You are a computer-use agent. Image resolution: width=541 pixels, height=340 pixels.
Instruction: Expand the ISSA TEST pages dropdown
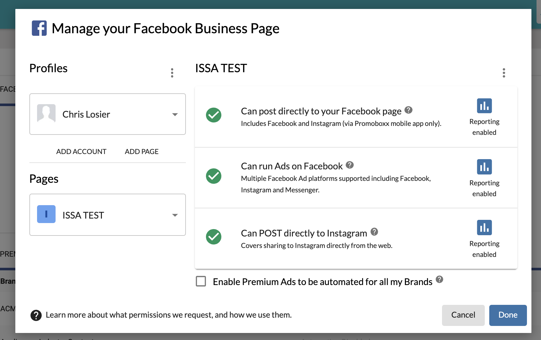click(175, 215)
